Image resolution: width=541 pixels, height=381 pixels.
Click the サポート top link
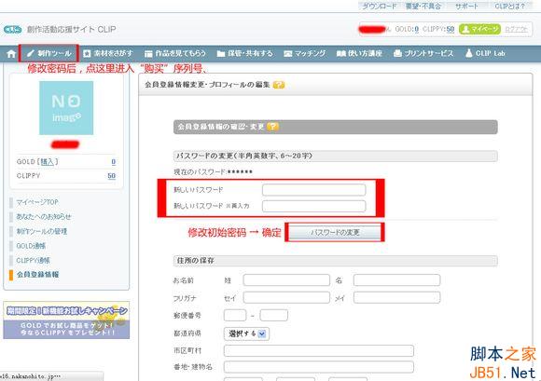coord(466,7)
